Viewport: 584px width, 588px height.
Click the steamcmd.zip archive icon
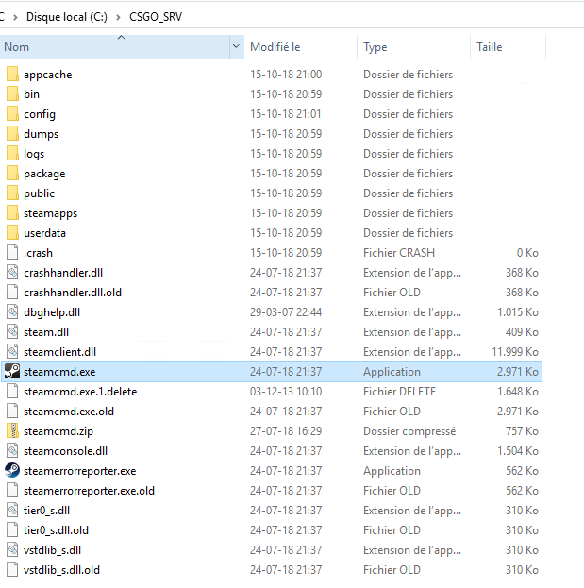pos(12,431)
